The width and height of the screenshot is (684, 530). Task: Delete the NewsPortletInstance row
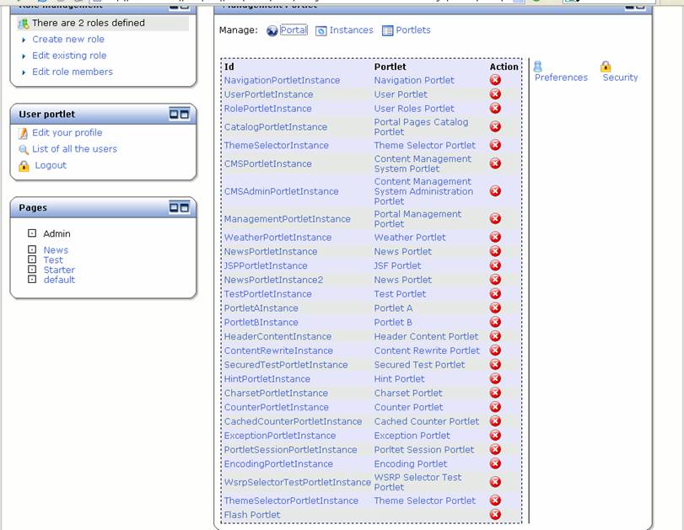point(495,251)
